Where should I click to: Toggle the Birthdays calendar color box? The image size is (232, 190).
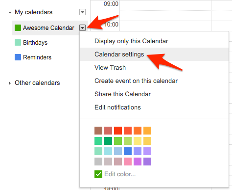click(x=18, y=43)
